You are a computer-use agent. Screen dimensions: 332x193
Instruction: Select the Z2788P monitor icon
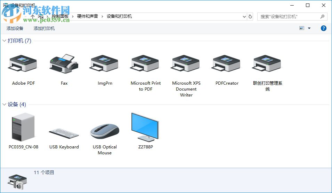[145, 127]
